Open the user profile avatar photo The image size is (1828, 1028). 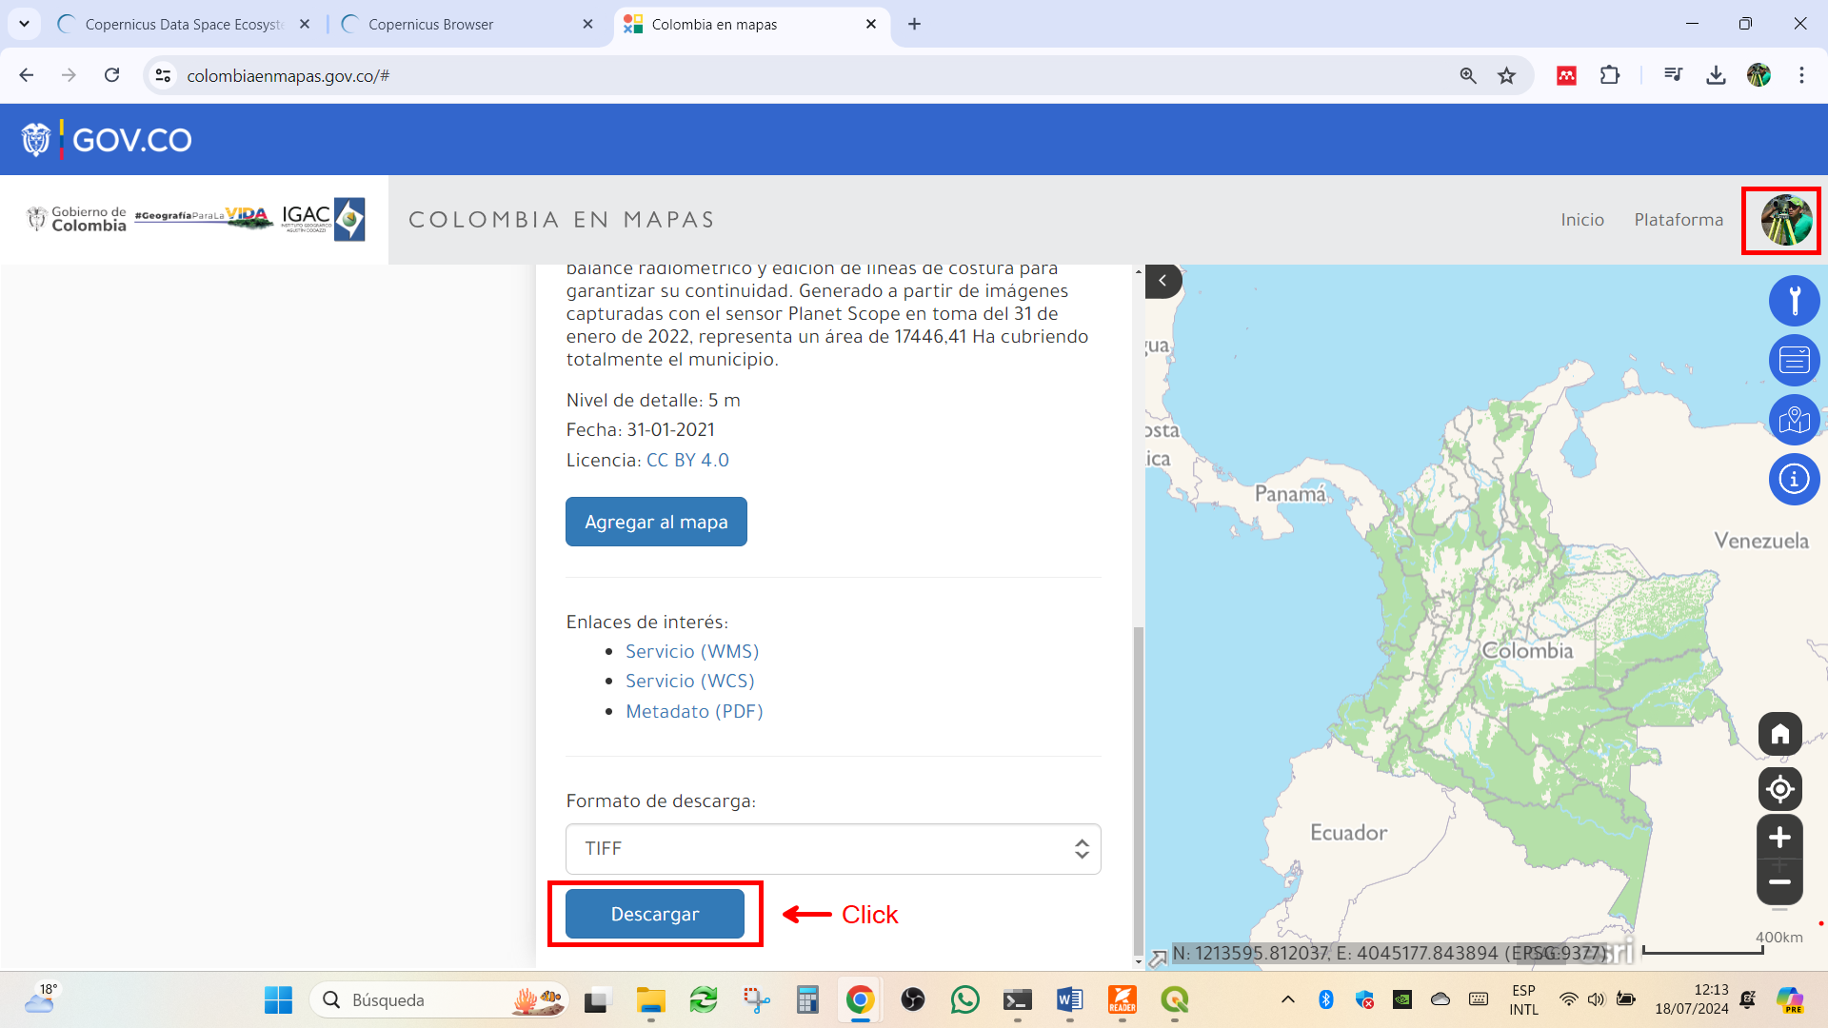[x=1785, y=221]
